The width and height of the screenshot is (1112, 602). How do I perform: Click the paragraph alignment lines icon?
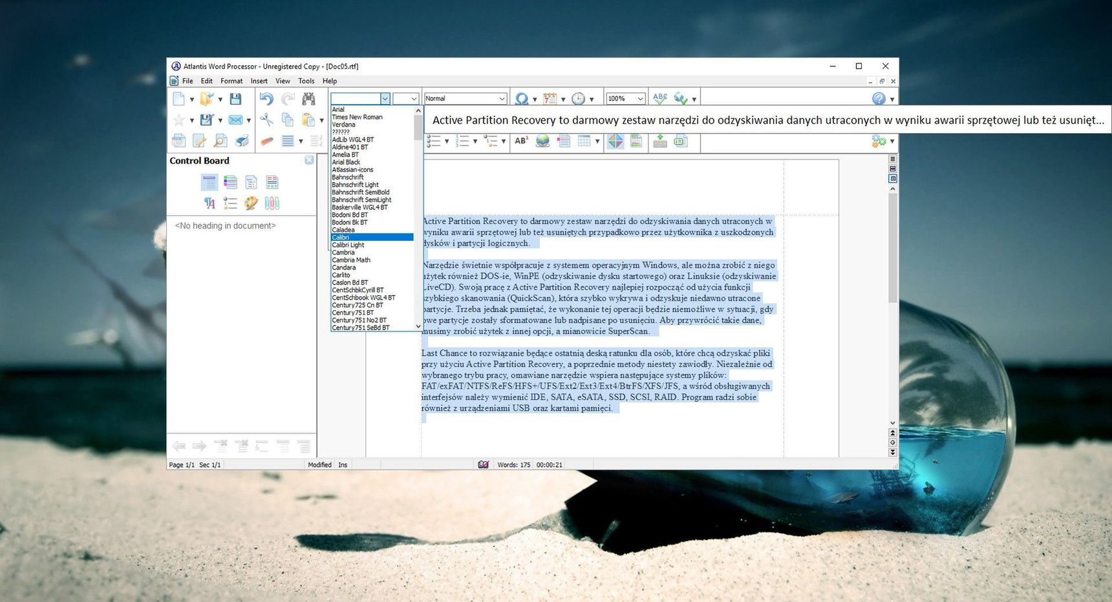pyautogui.click(x=288, y=141)
